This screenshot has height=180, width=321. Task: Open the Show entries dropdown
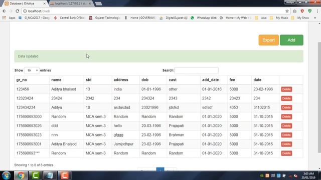coord(32,70)
